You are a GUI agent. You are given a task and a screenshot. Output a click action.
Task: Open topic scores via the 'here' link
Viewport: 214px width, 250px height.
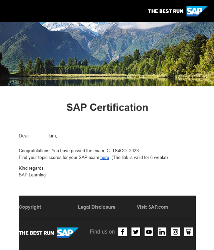(x=105, y=157)
